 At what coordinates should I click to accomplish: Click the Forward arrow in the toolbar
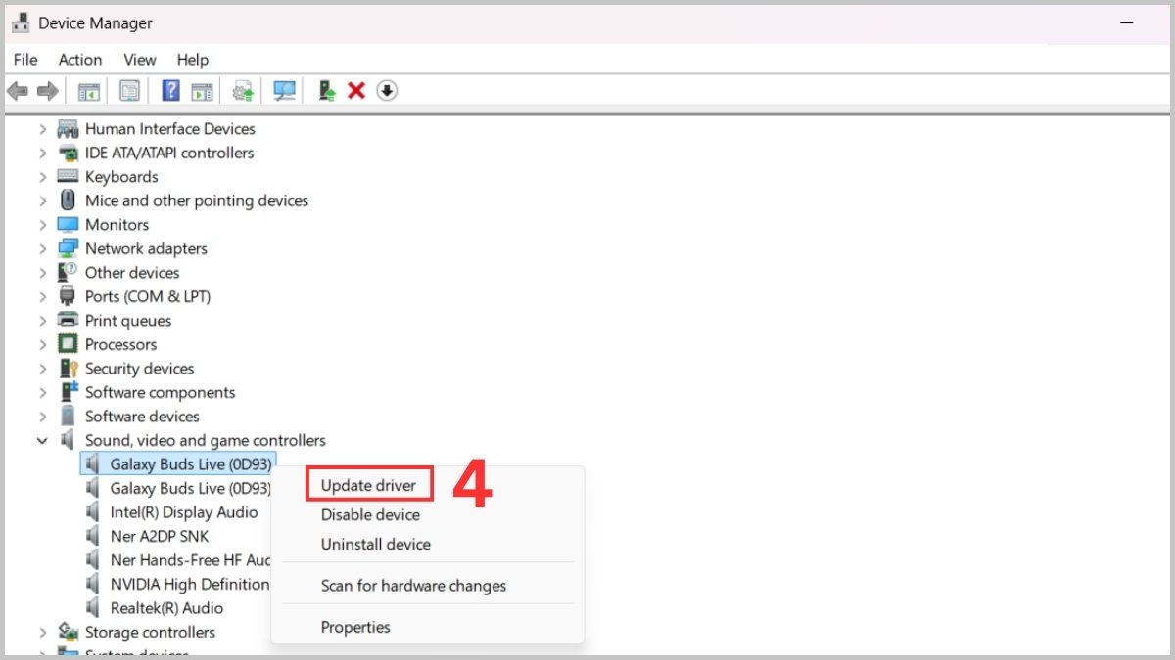point(47,91)
